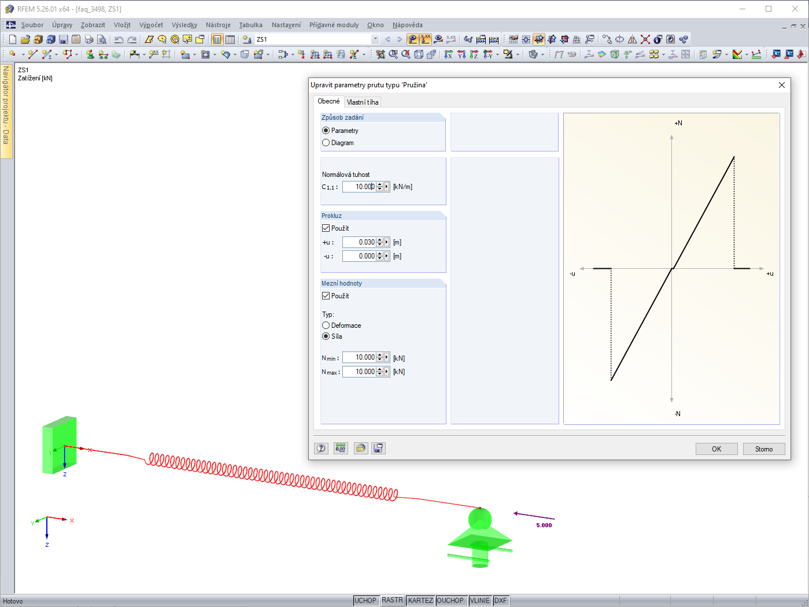Toggle the project navigator panel icon
Screen dimensions: 809x607
point(217,39)
